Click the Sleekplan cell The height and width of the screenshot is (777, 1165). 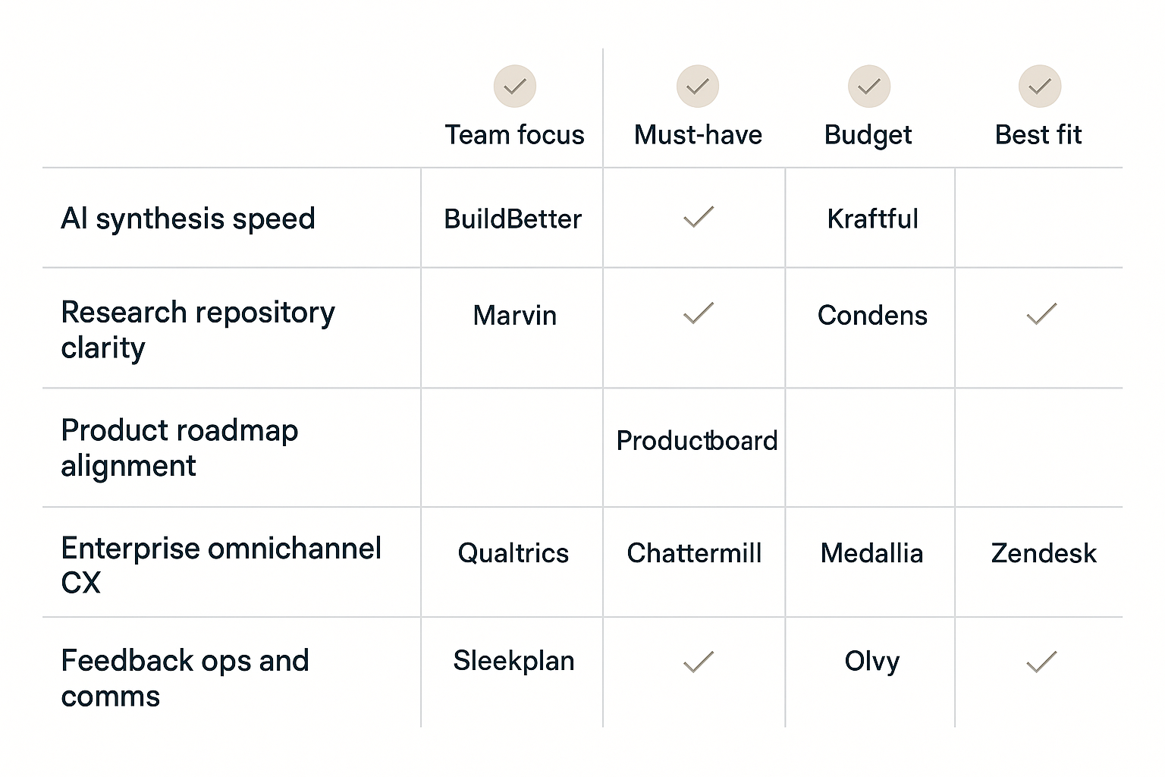pyautogui.click(x=513, y=661)
